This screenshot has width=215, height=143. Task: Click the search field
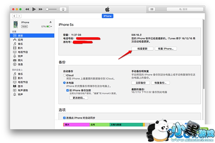(185, 9)
